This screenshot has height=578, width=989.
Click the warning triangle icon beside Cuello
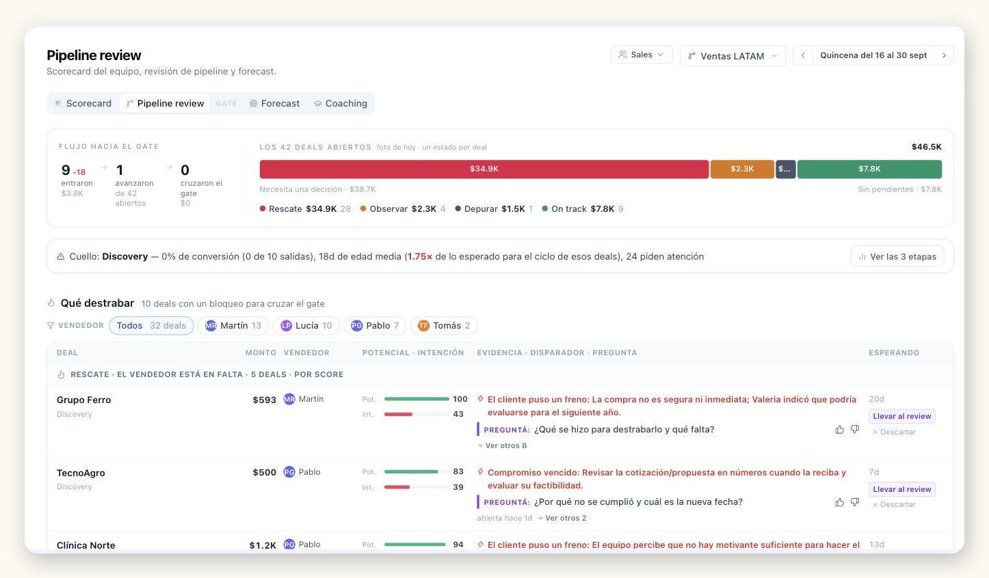click(x=60, y=257)
